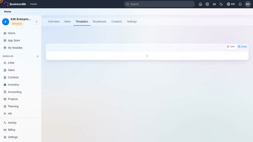Open the EN language selector

pyautogui.click(x=230, y=4)
